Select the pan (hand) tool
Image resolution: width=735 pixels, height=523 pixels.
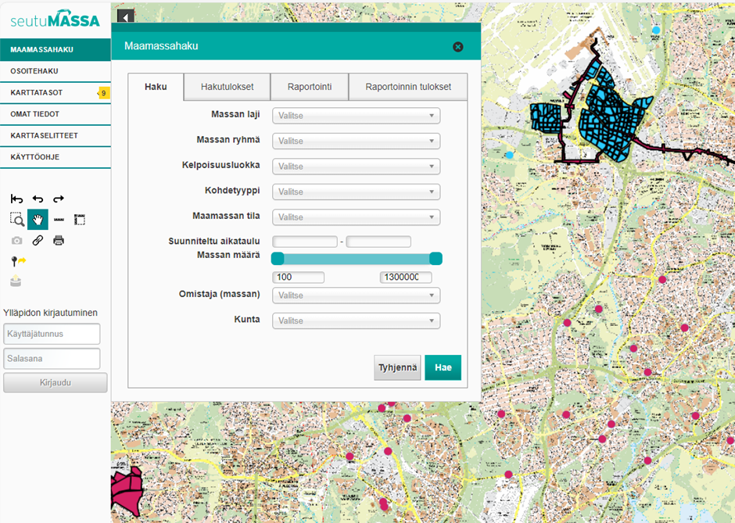click(38, 220)
